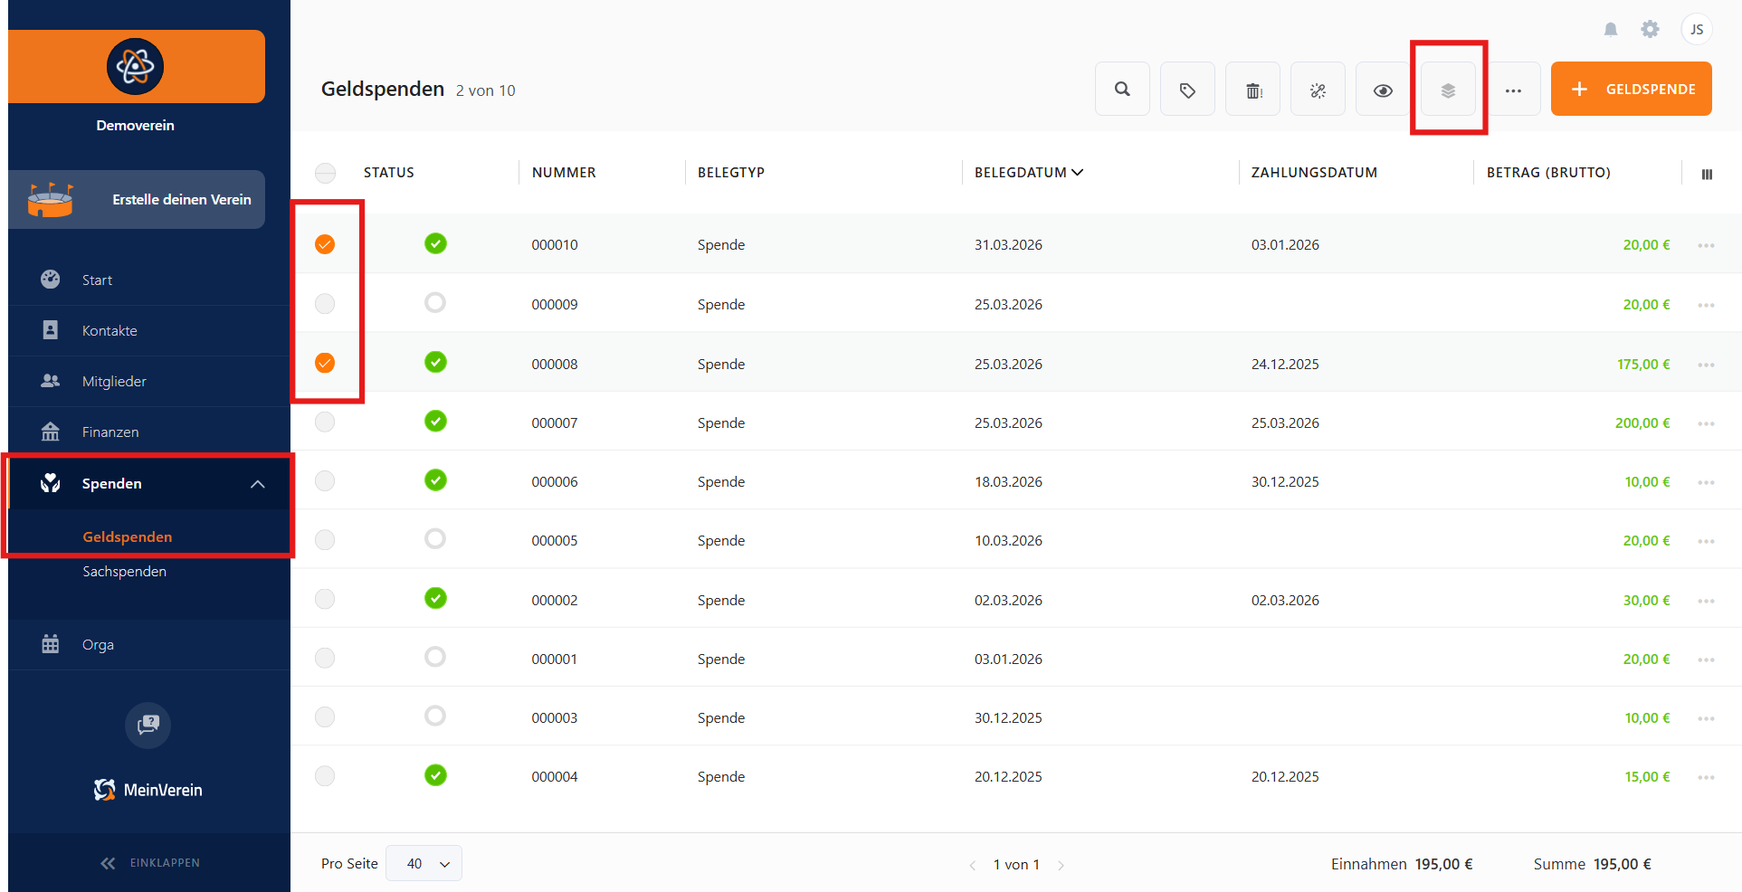1742x892 pixels.
Task: Open settings gear icon
Action: (x=1650, y=30)
